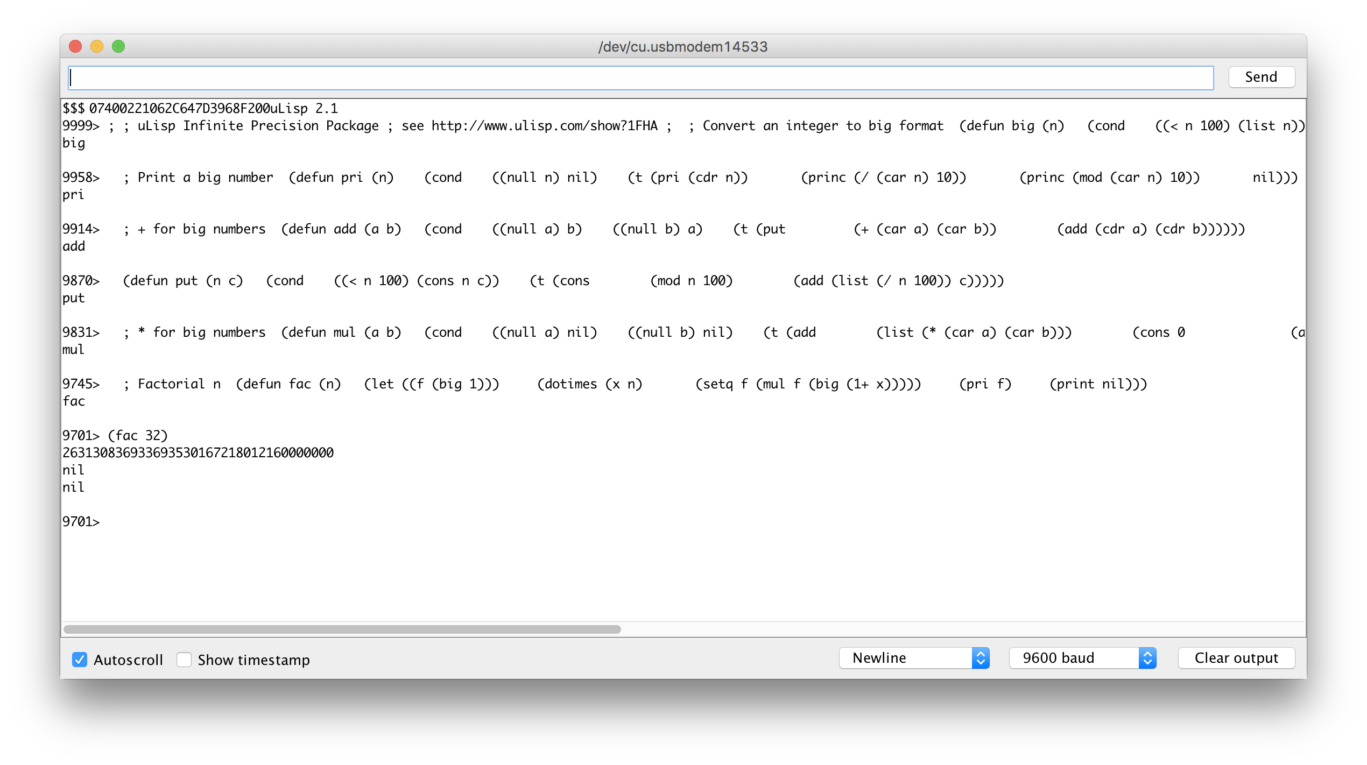Screen dimensions: 1367x765
Task: Click the Send button
Action: [1261, 76]
